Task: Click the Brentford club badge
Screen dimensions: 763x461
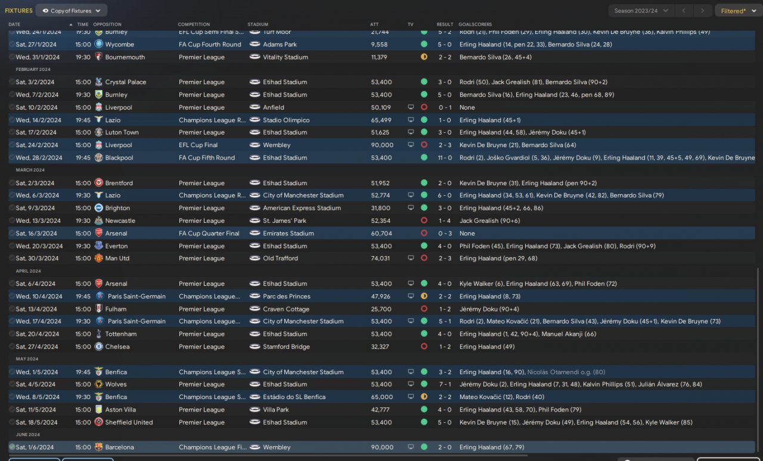Action: pyautogui.click(x=98, y=183)
